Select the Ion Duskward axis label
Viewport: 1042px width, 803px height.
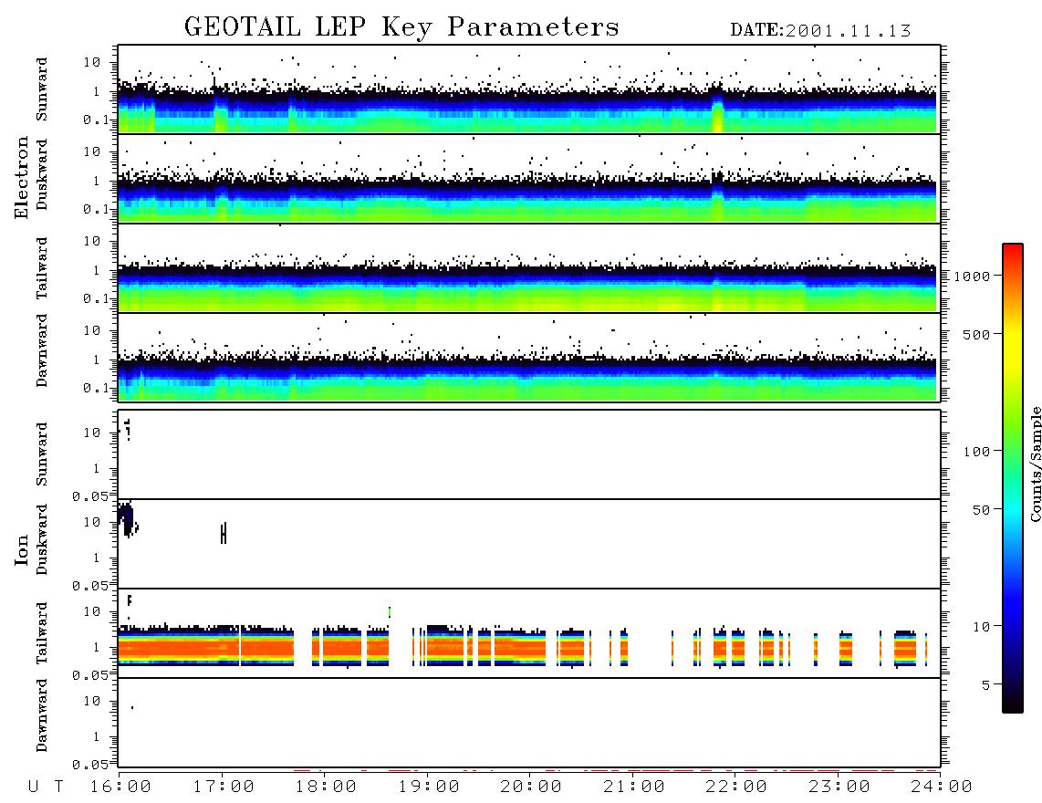42,539
